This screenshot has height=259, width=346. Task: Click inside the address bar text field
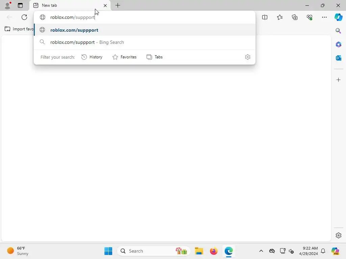tap(145, 17)
